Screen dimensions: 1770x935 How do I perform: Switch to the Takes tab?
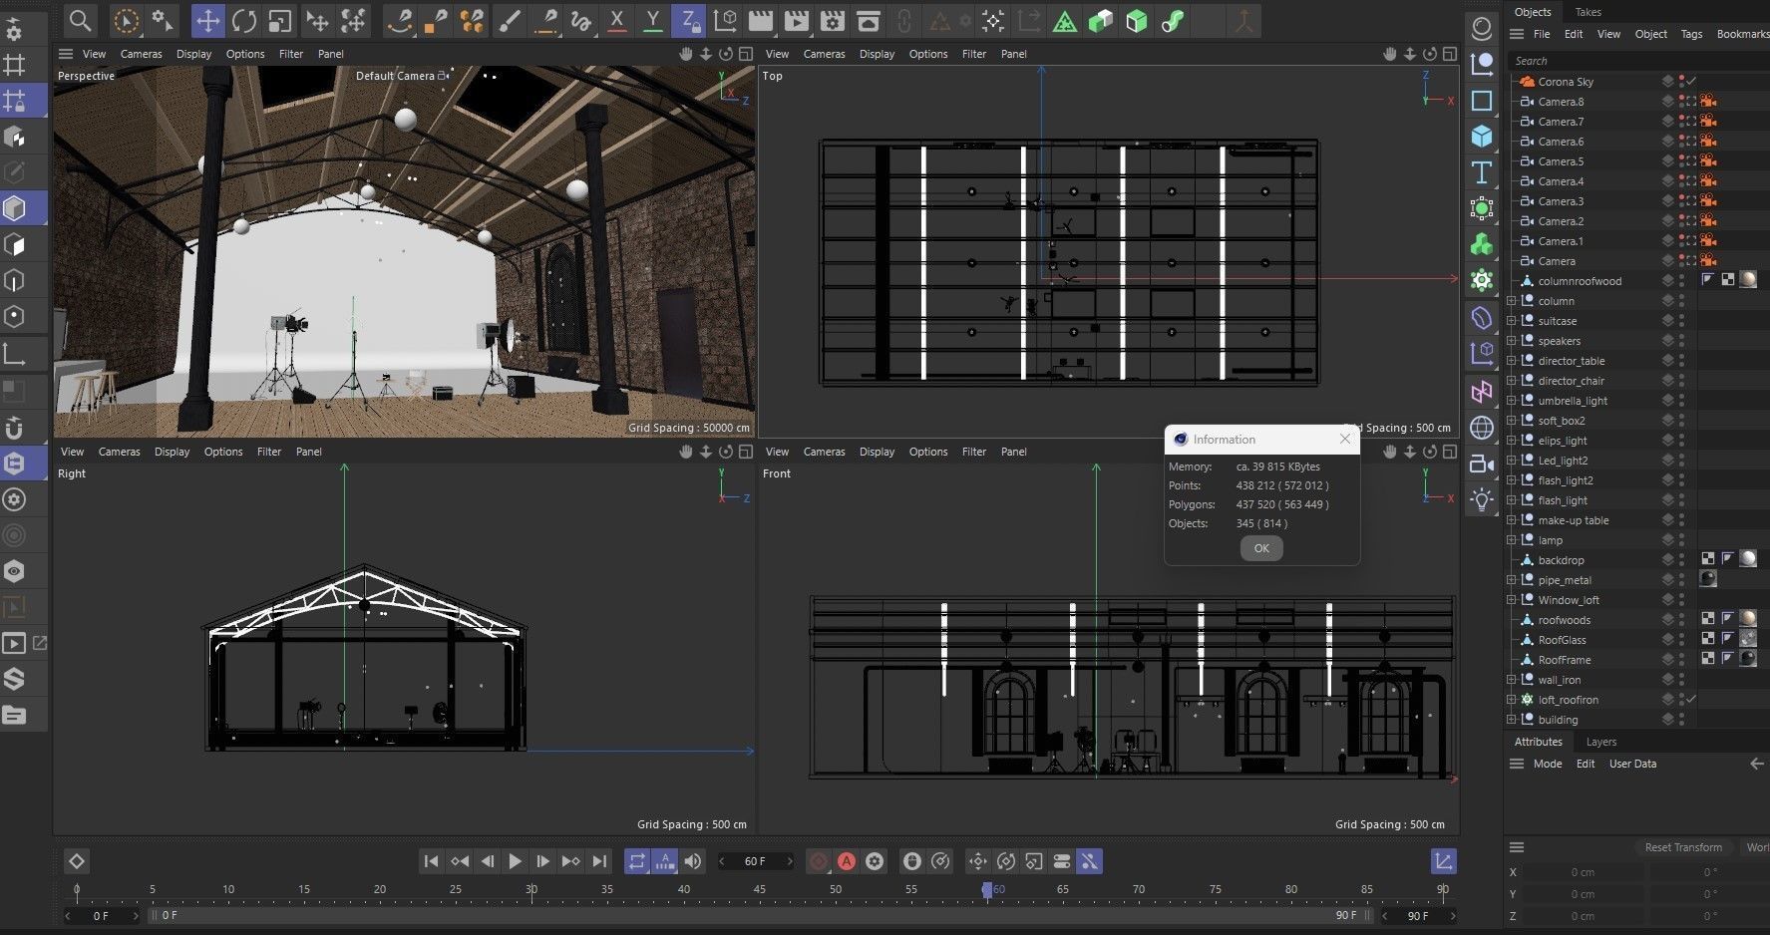tap(1588, 12)
